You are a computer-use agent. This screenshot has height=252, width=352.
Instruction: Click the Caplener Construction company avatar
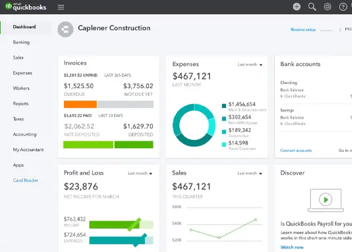coord(65,29)
